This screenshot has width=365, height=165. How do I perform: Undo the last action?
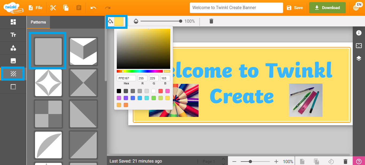pyautogui.click(x=93, y=8)
